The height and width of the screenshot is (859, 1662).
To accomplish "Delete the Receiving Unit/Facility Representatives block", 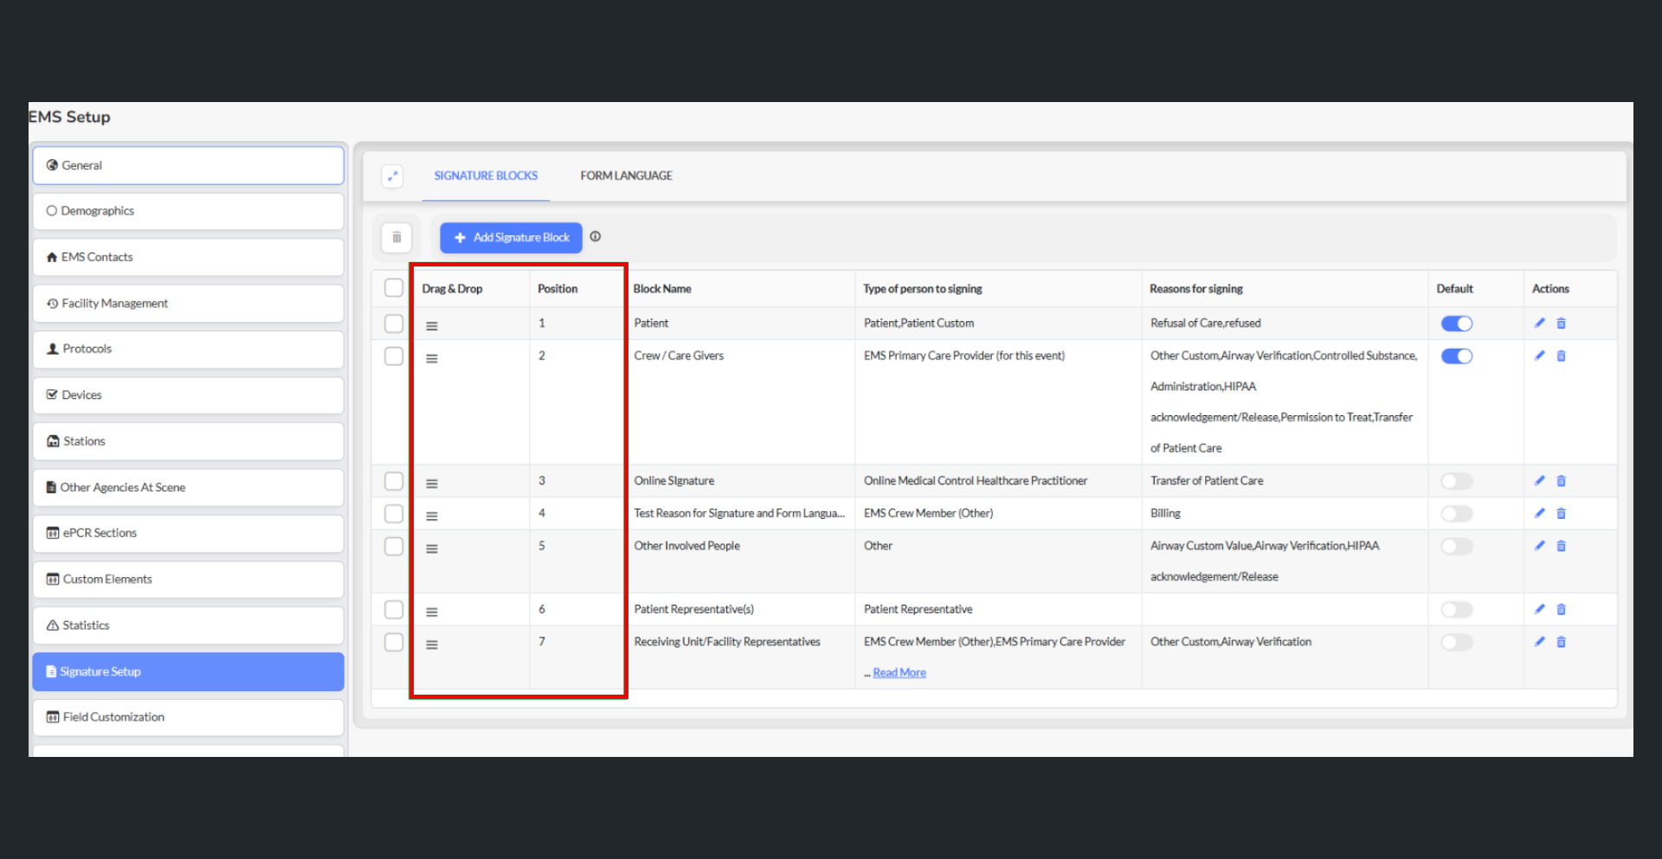I will click(1562, 642).
